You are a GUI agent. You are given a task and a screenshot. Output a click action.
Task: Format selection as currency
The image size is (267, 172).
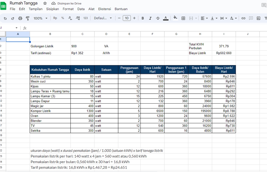pyautogui.click(x=55, y=18)
